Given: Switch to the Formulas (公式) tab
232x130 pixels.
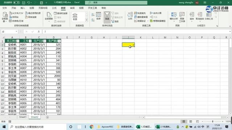Looking at the screenshot, I should pos(54,8).
